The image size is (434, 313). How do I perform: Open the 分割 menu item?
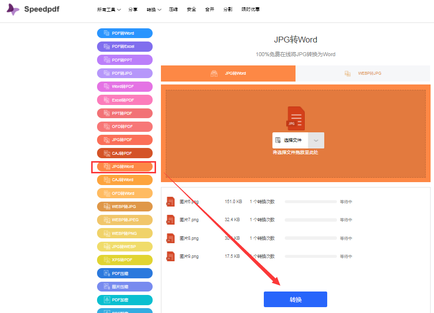[228, 9]
